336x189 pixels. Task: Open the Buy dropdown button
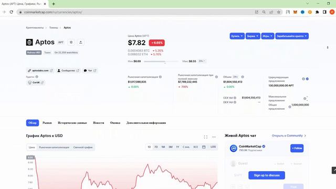237,36
